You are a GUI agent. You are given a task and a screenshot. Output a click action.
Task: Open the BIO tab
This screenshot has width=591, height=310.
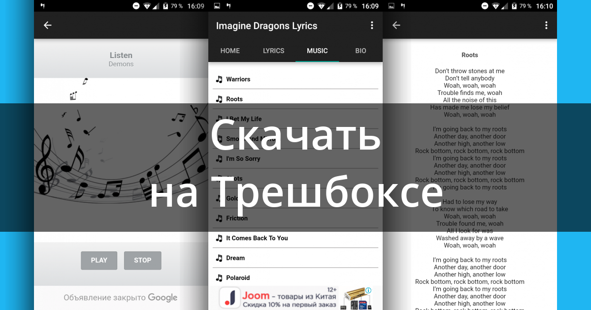[x=361, y=51]
